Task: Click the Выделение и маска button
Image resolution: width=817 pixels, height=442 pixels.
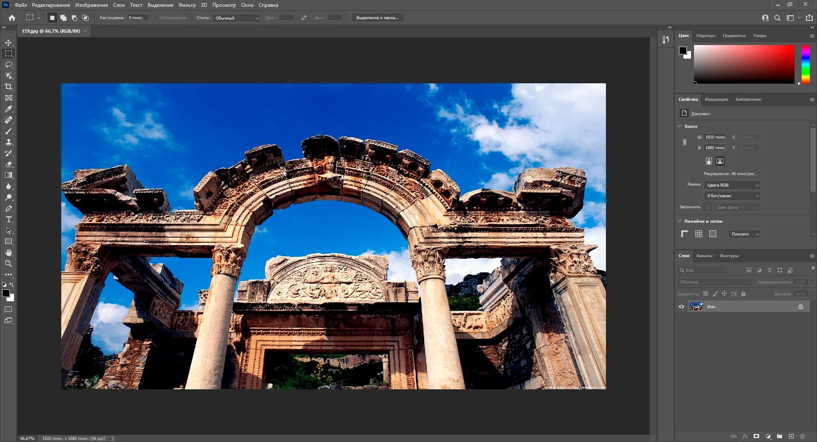Action: pos(377,18)
